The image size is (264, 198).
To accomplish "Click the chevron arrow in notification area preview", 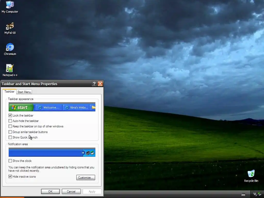I will pyautogui.click(x=83, y=153).
